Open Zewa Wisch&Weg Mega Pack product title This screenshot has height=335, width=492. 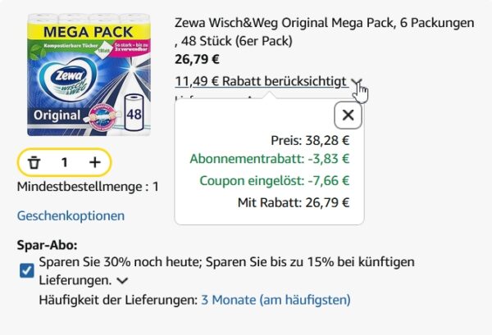point(325,32)
